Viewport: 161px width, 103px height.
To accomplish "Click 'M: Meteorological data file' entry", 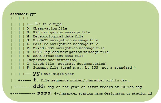I will pos(55,36).
